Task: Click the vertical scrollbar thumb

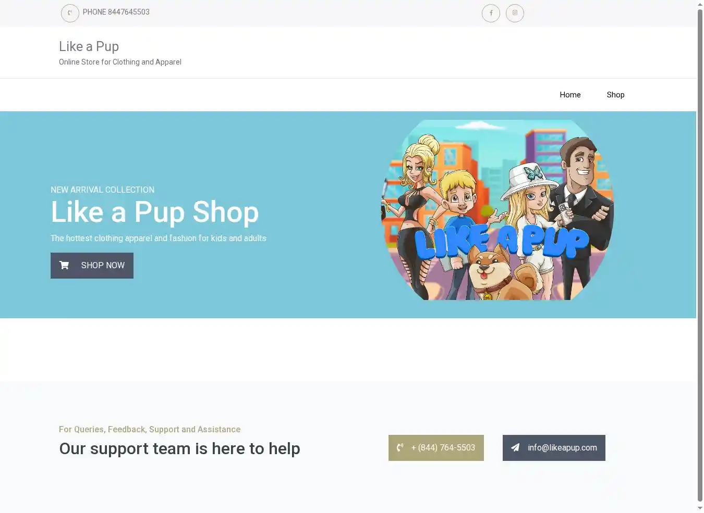Action: click(x=700, y=255)
